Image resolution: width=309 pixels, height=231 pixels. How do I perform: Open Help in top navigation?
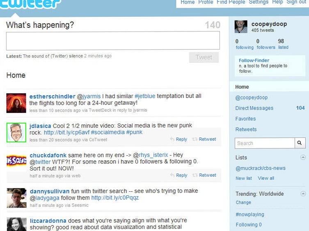coord(277,2)
